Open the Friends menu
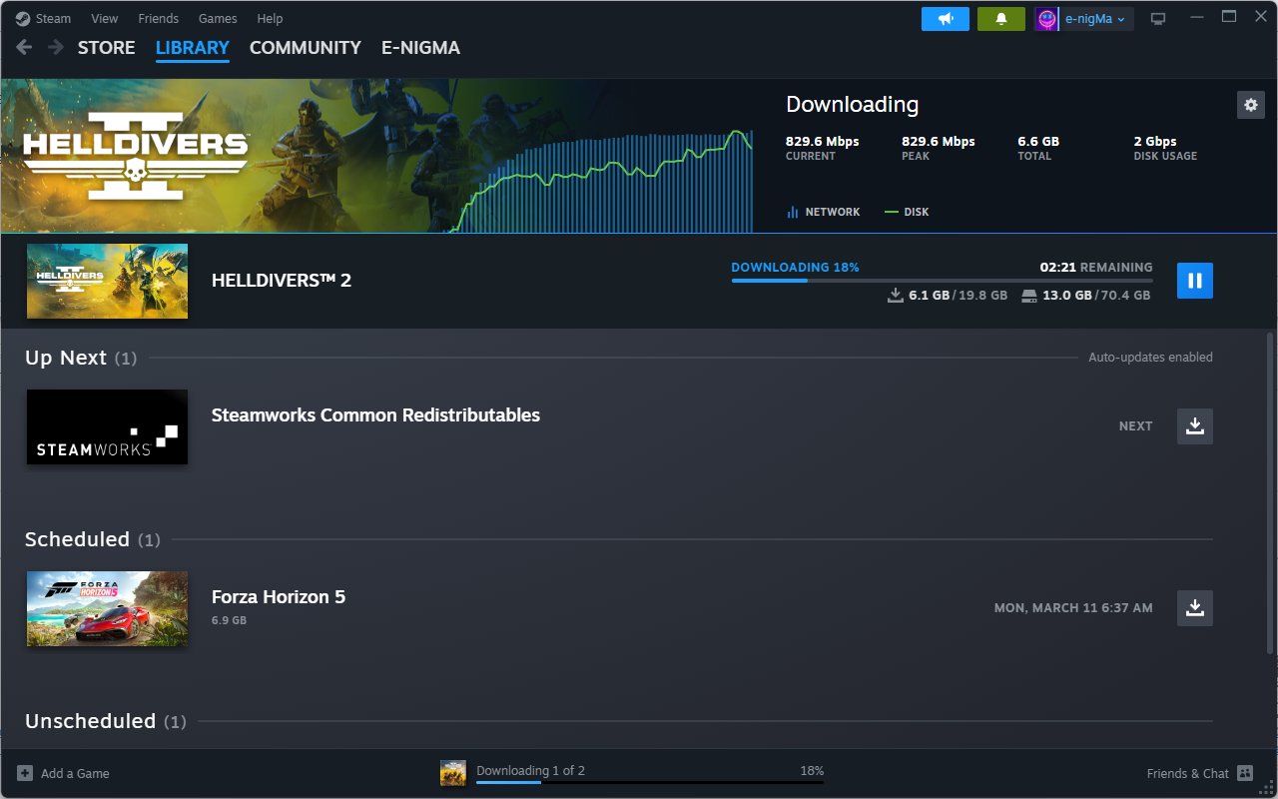Image resolution: width=1278 pixels, height=799 pixels. coord(159,18)
